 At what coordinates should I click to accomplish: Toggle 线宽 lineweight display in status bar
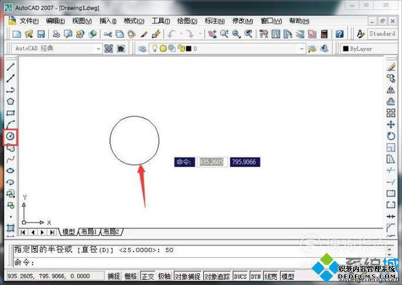271,276
